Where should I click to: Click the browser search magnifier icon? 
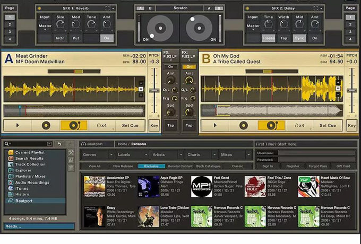click(x=7, y=144)
